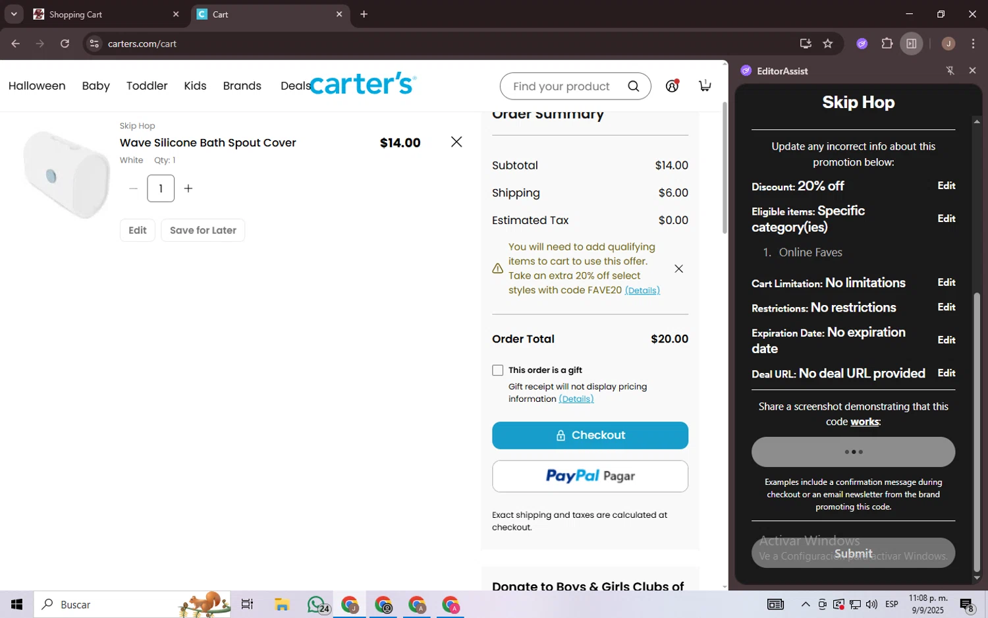Open File Explorer from the taskbar
The width and height of the screenshot is (988, 618).
click(x=282, y=604)
